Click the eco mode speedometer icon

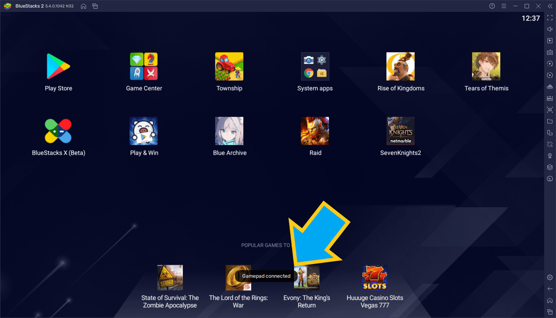[x=550, y=179]
